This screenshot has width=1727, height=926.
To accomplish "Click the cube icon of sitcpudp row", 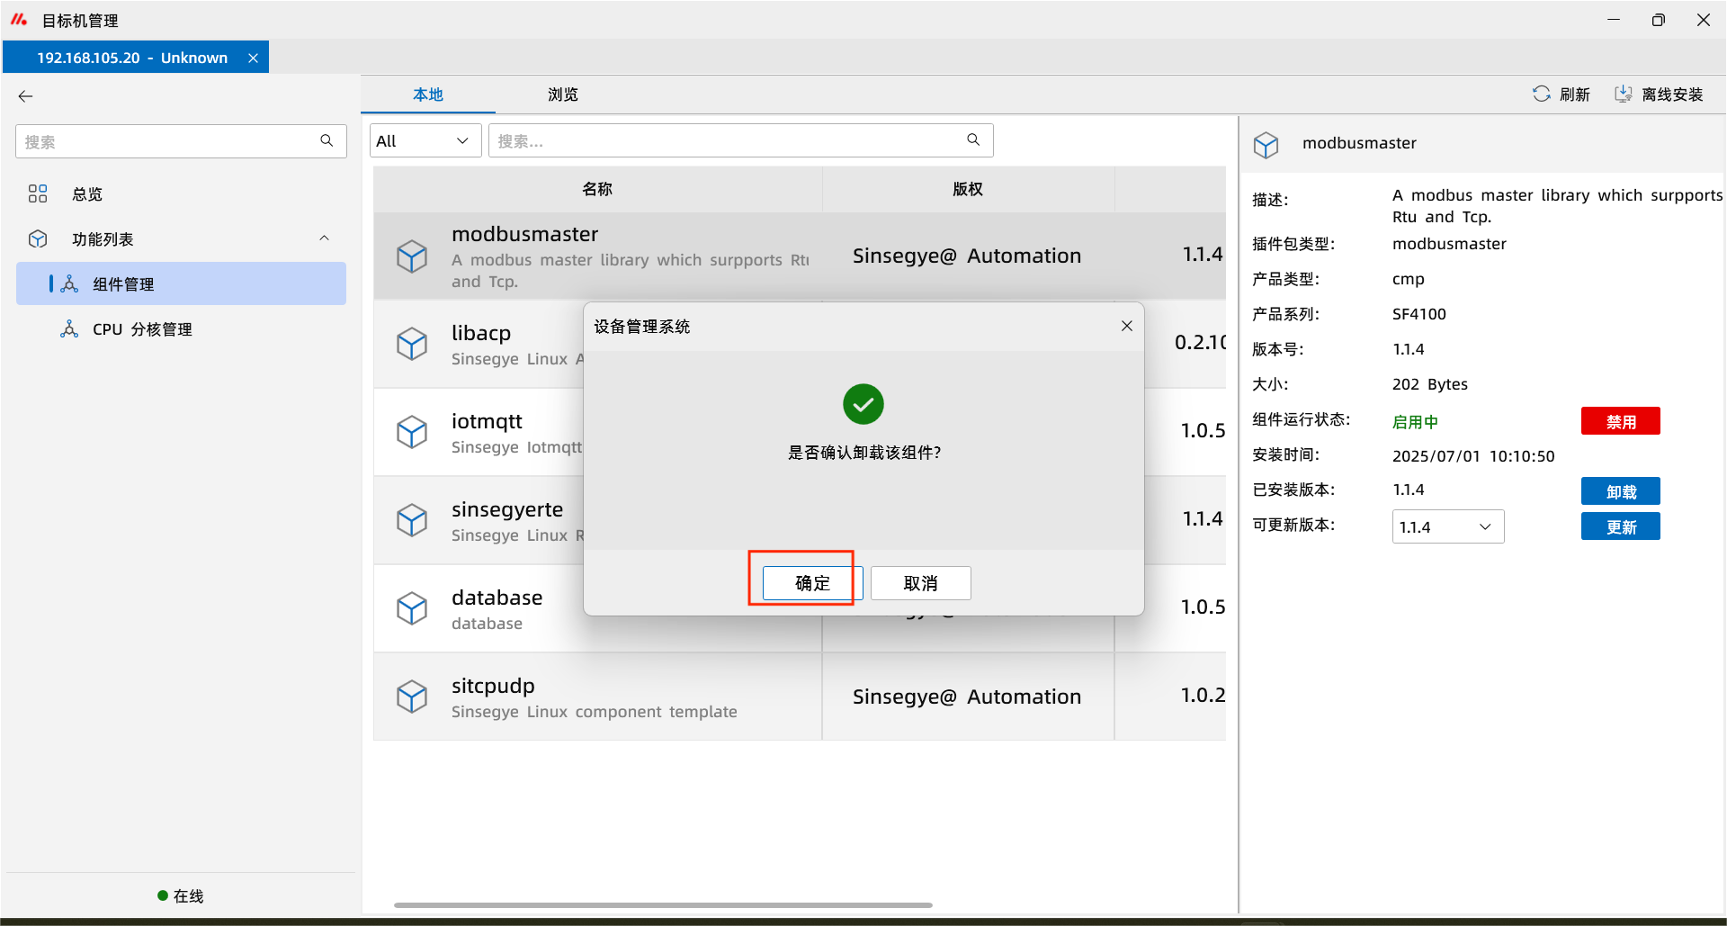I will pos(412,697).
